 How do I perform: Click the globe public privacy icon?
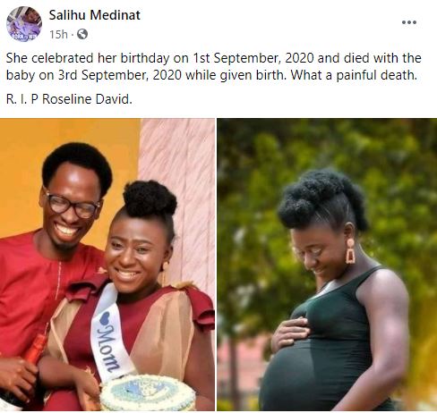[82, 34]
